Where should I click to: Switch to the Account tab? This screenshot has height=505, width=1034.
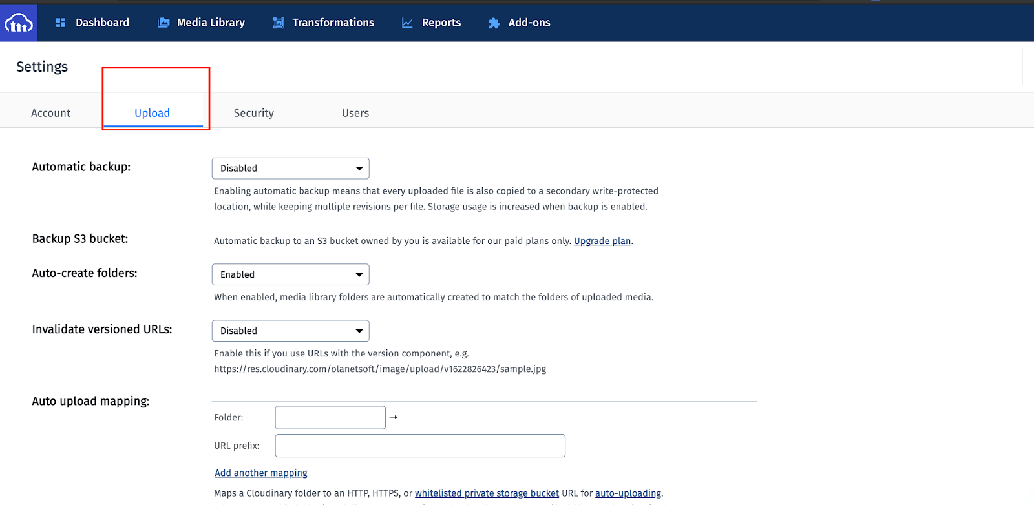pos(50,113)
